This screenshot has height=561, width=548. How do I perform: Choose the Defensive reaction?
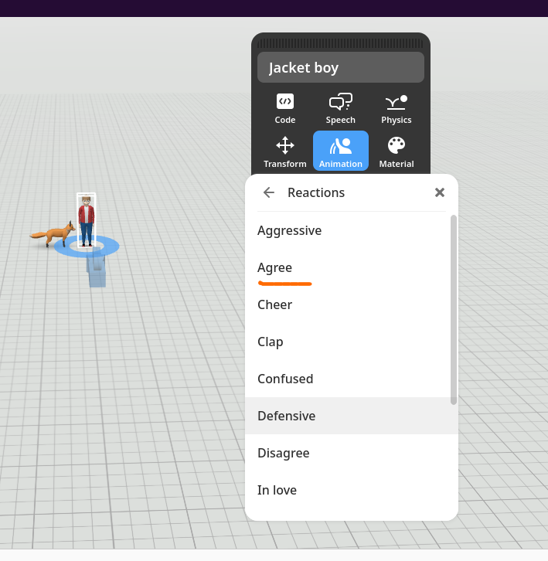(352, 416)
